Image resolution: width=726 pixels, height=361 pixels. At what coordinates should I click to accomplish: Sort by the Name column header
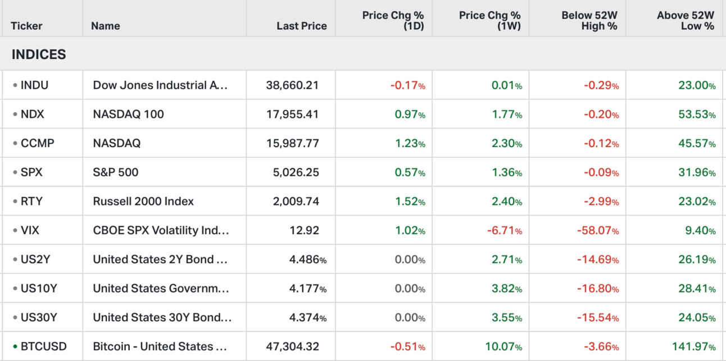106,26
